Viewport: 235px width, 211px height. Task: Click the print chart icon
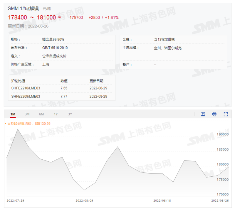tap(214, 114)
